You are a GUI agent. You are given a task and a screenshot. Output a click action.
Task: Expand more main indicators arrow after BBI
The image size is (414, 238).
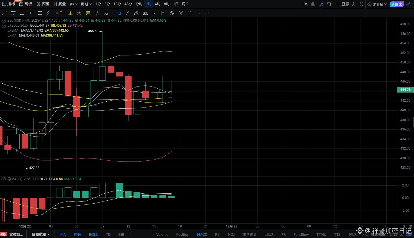130,234
